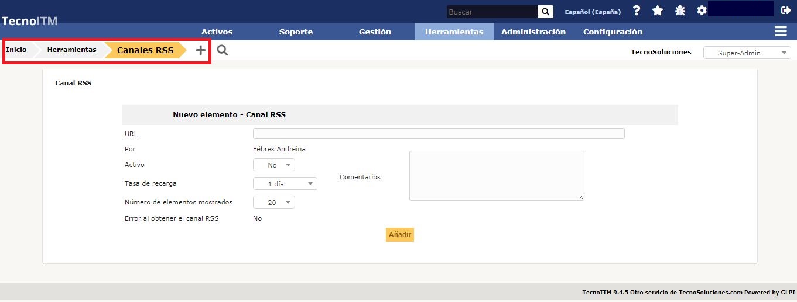Add new RSS feed with plus icon
797x302 pixels.
click(x=200, y=50)
